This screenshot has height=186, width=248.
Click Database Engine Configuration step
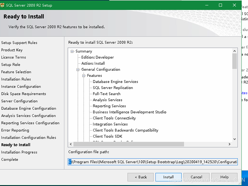[29, 108]
